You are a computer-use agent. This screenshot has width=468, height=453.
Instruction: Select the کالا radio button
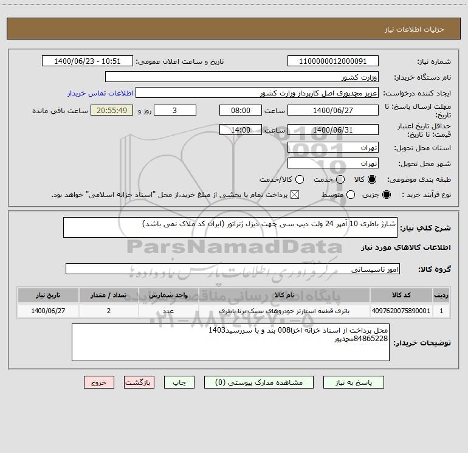[x=372, y=179]
